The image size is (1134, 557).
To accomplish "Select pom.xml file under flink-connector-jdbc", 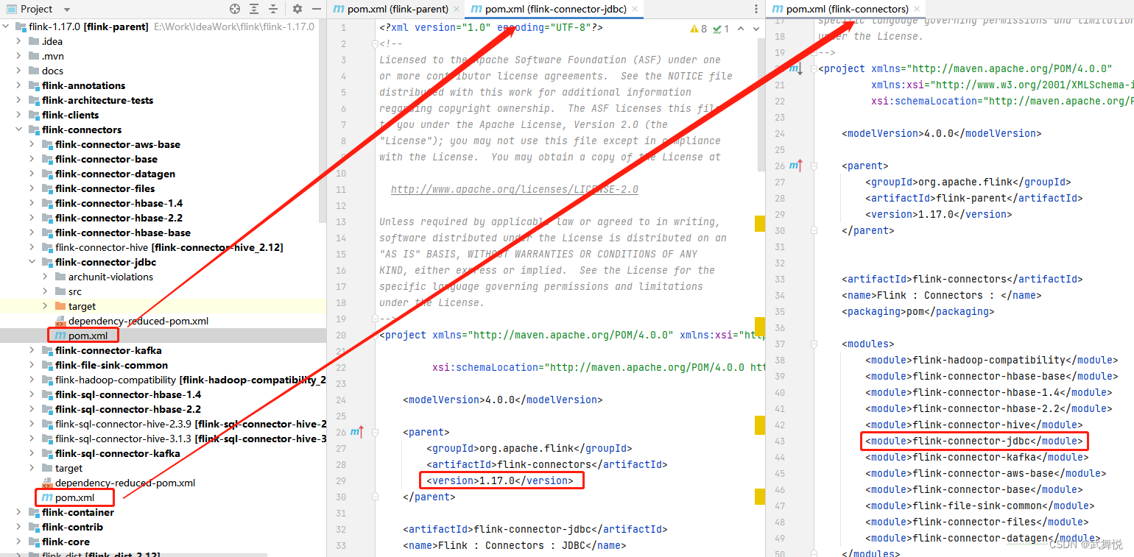I will pyautogui.click(x=88, y=336).
